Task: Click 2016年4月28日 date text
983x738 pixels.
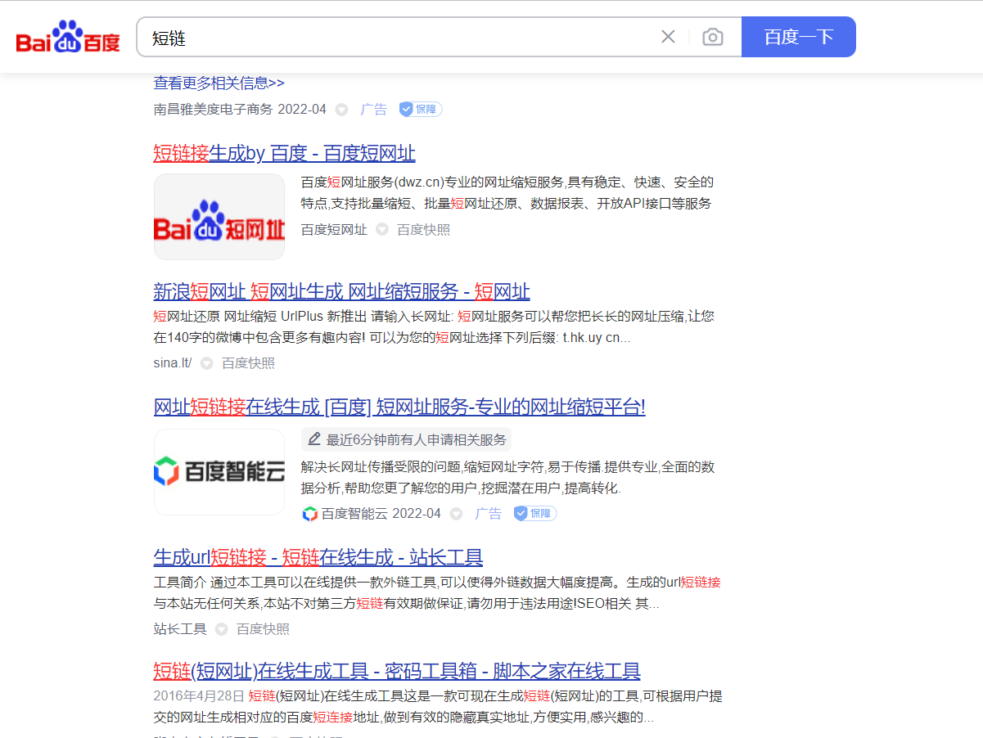Action: (199, 696)
